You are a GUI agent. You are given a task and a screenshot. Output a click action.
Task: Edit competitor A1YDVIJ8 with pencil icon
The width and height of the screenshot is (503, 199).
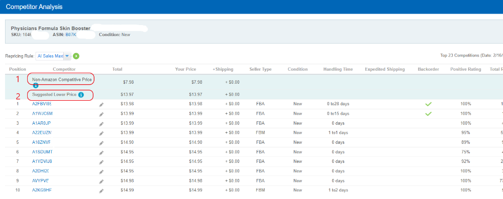[102, 162]
